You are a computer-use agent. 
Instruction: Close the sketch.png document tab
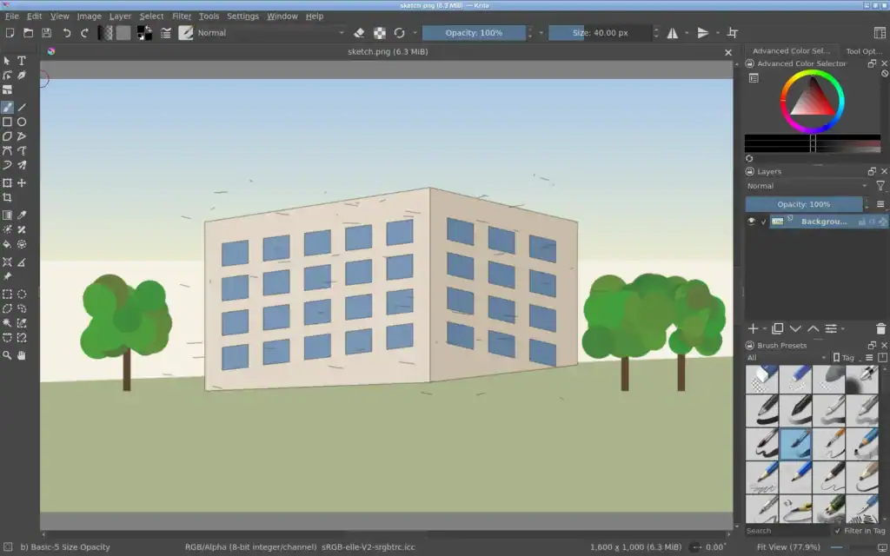728,52
